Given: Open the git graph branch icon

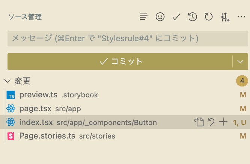Looking at the screenshot, I should (x=225, y=17).
